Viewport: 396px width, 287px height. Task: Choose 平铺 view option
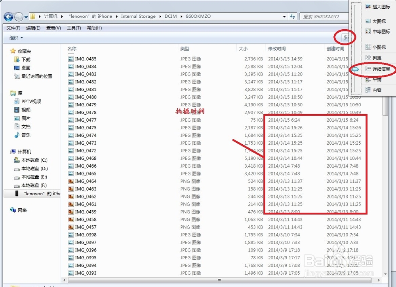point(373,80)
